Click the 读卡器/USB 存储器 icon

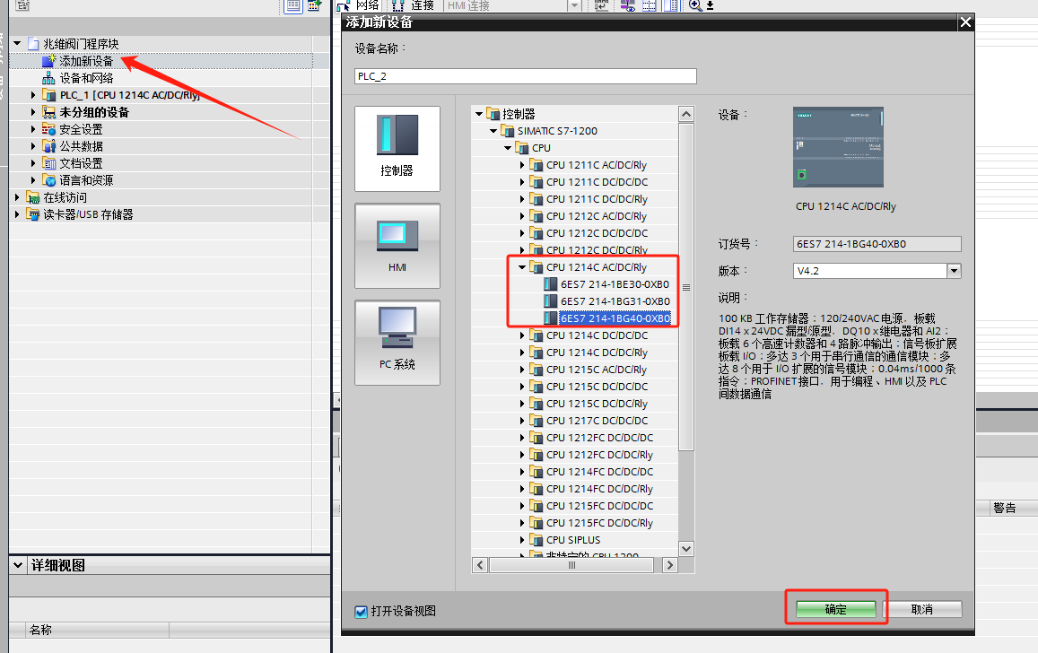click(32, 214)
